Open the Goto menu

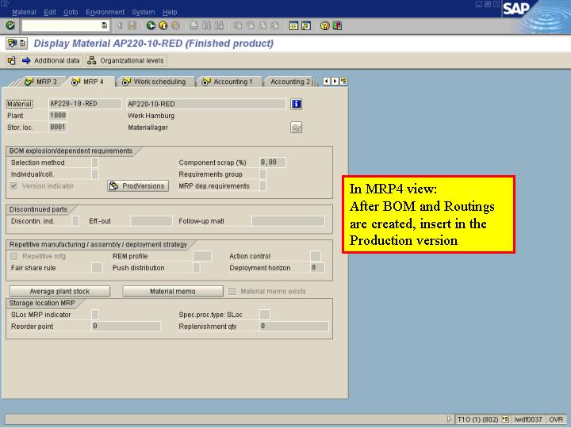(x=71, y=12)
